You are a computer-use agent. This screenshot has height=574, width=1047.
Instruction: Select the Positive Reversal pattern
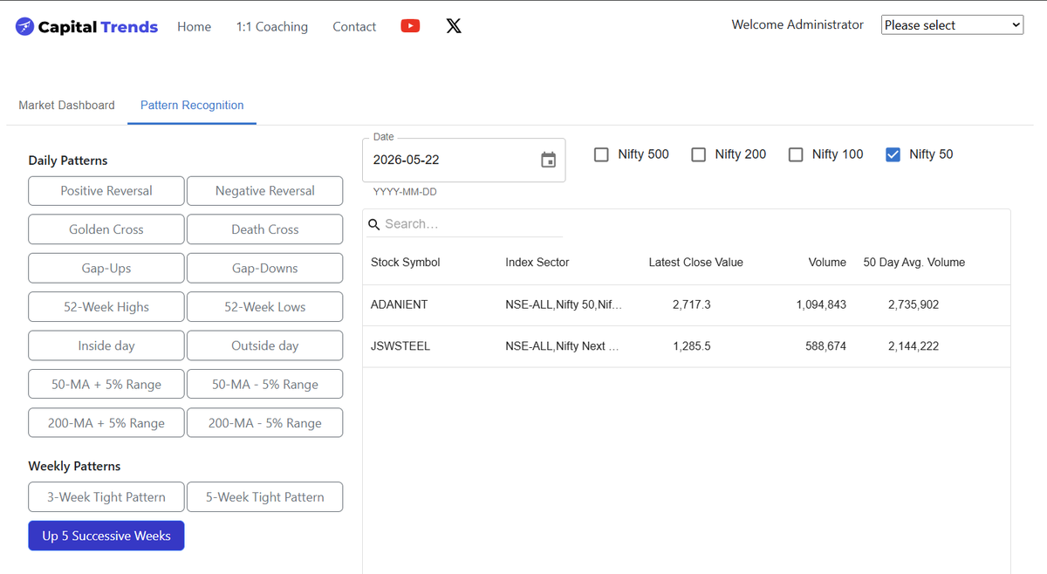tap(106, 191)
